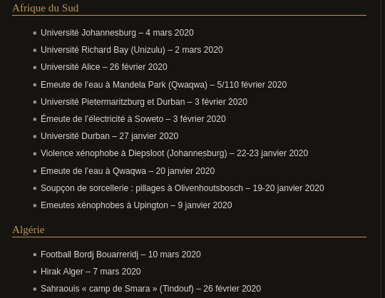Open Soupçon de sorcellerie Olivenhoutsbosch link
Image resolution: width=385 pixels, height=298 pixels.
183,188
